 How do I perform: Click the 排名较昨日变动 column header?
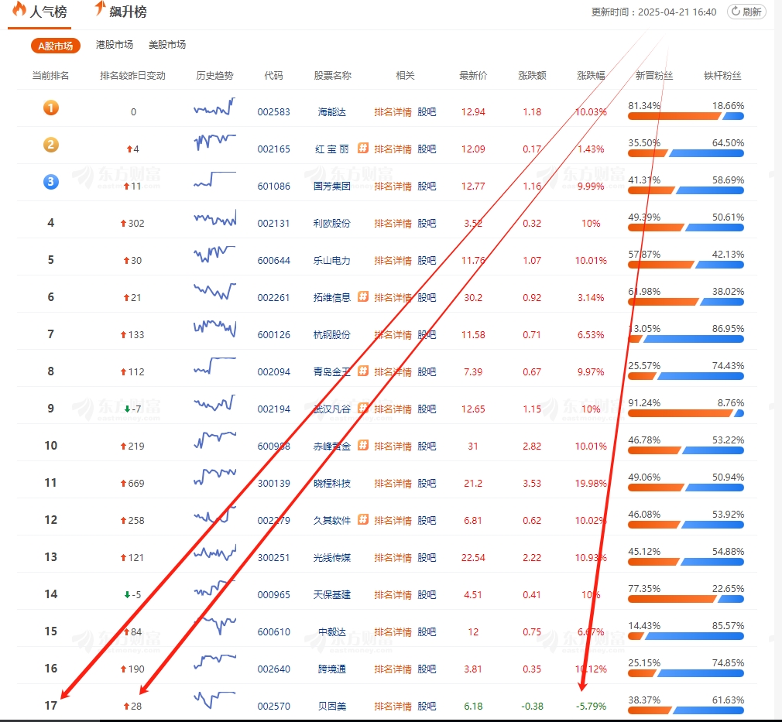132,76
